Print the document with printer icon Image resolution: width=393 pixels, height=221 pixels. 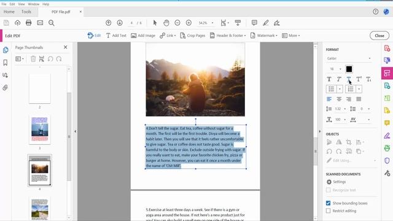point(29,23)
